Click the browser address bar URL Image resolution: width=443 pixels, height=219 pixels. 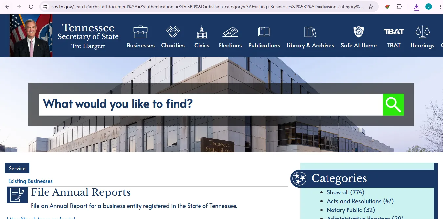(207, 7)
